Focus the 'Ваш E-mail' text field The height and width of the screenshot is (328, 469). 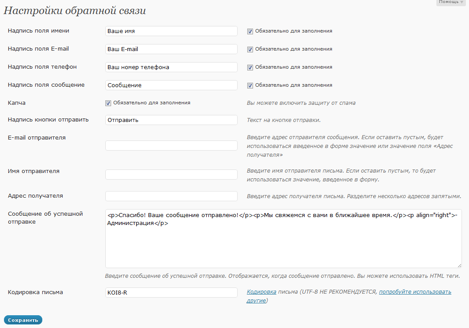click(x=171, y=49)
